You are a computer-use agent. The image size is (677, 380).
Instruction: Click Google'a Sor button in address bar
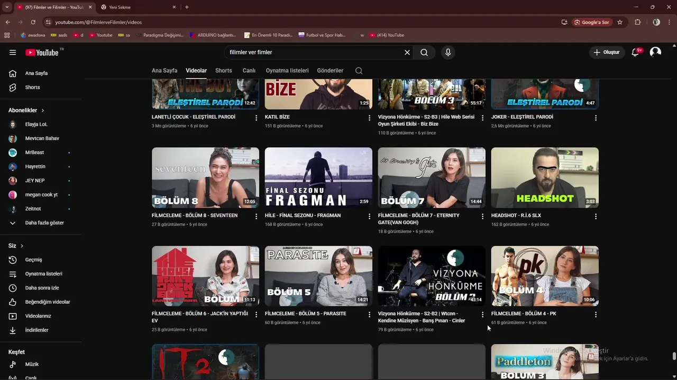point(592,22)
